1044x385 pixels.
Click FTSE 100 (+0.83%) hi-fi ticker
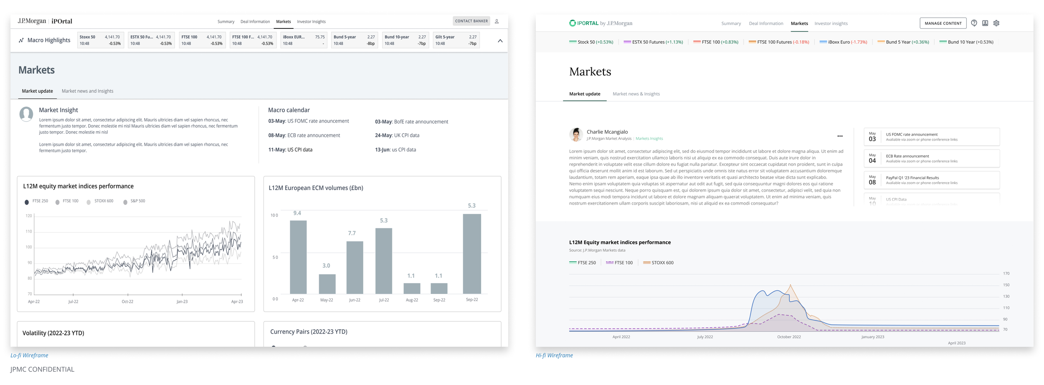tap(715, 42)
